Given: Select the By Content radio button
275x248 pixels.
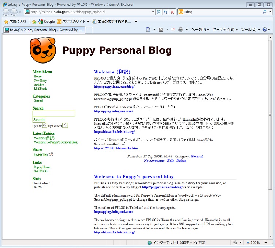Looking at the screenshot, I should [65, 125].
